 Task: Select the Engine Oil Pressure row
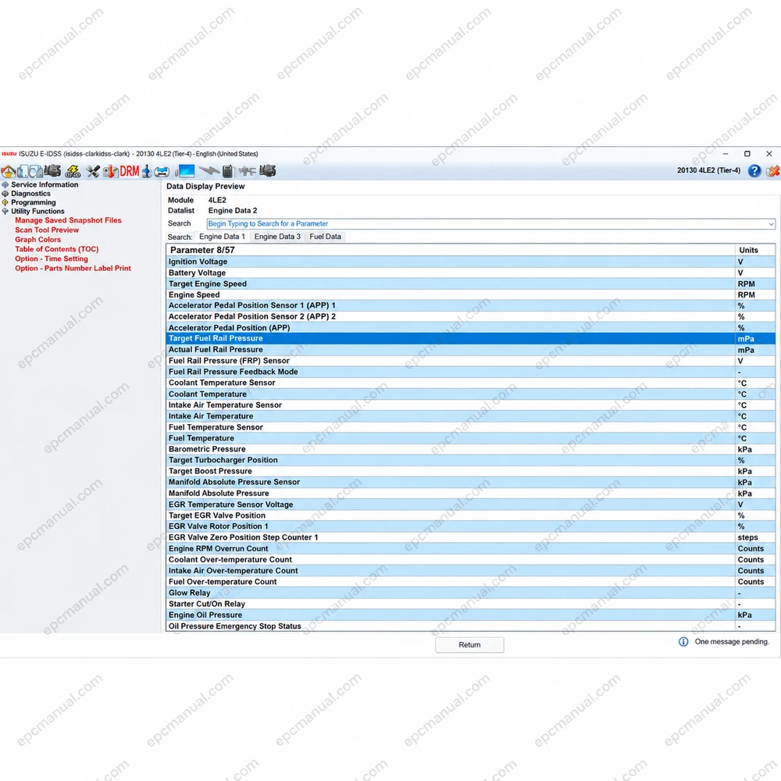pos(470,615)
